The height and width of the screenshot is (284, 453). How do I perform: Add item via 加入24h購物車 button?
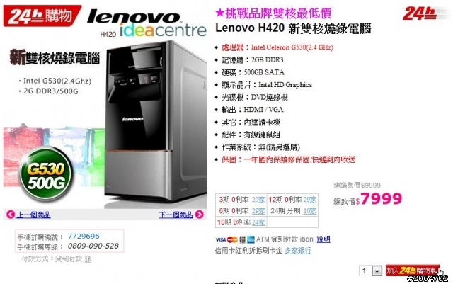tap(413, 271)
